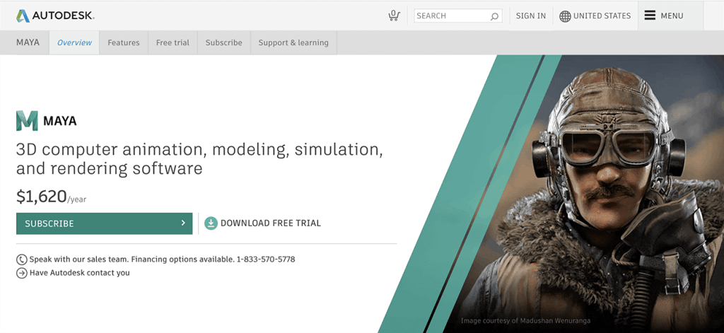Screen dimensions: 724x333
Task: Click Image courtesy of Madushan Wenuranga caption
Action: tap(525, 320)
